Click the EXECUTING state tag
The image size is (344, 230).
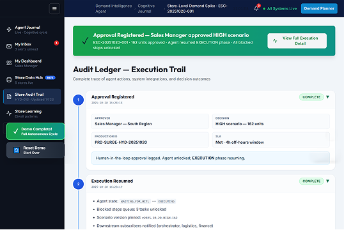click(166, 201)
